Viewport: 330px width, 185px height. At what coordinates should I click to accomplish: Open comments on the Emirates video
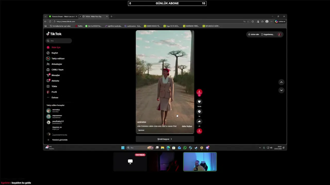tap(199, 112)
